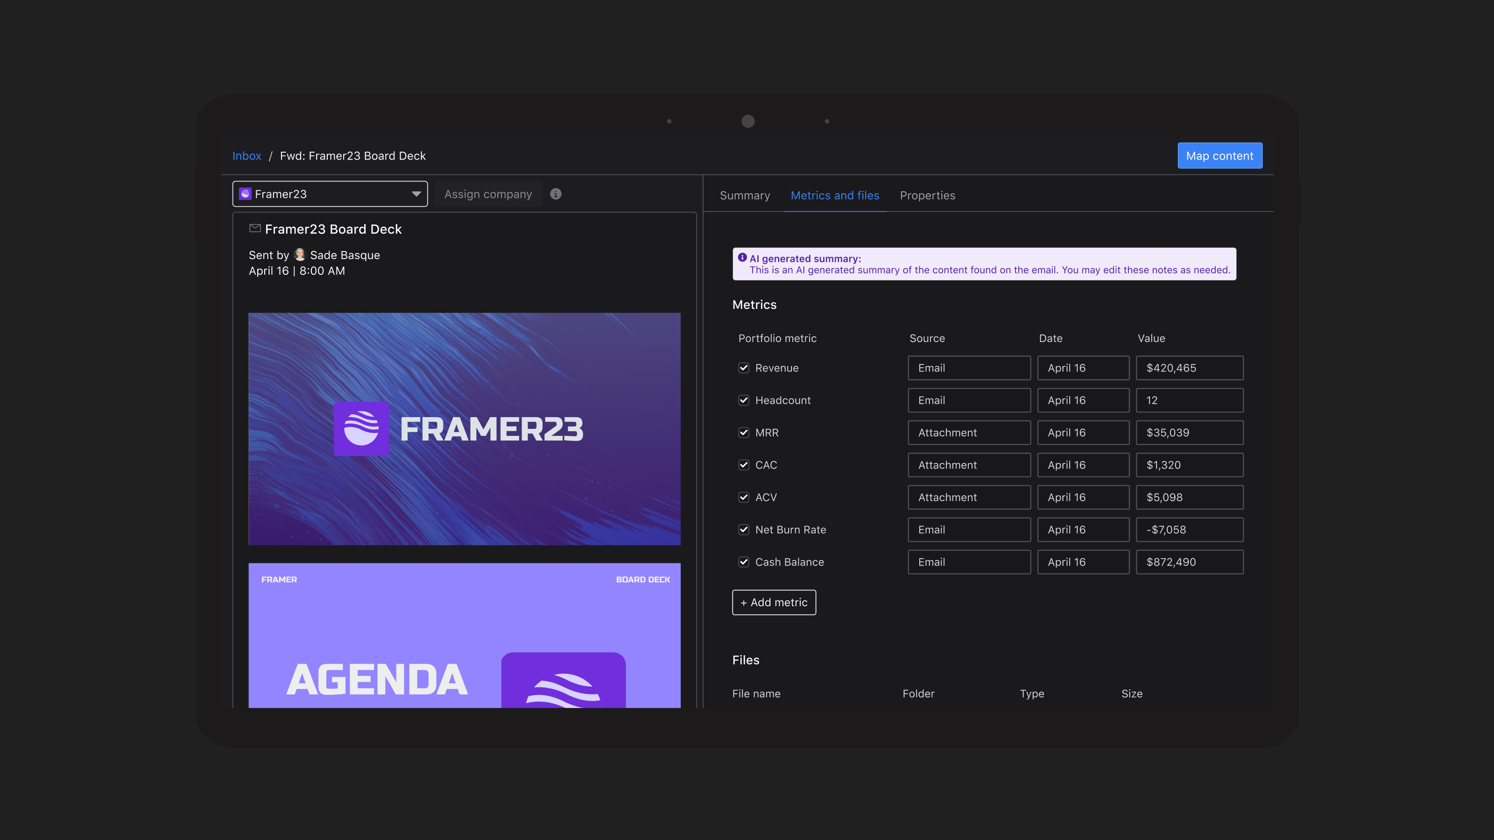The image size is (1494, 840).
Task: Uncheck the Cash Balance checkbox
Action: (x=744, y=562)
